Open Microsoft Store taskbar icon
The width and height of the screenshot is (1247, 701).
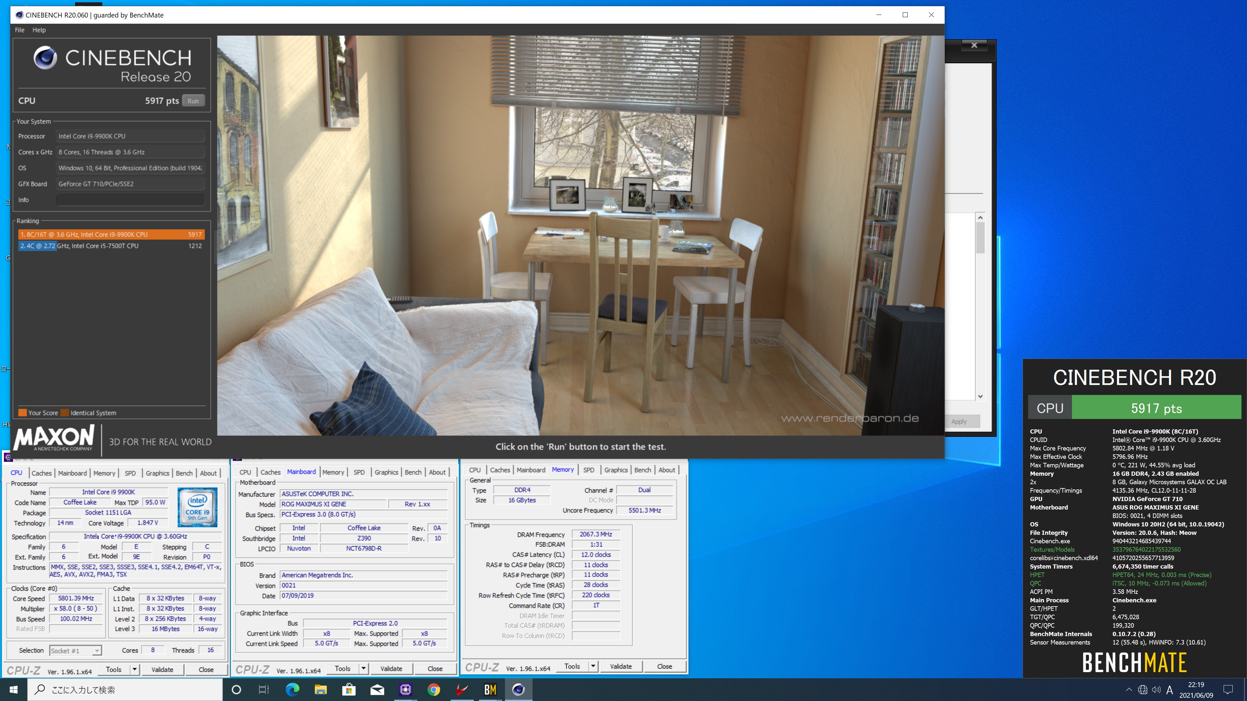348,689
